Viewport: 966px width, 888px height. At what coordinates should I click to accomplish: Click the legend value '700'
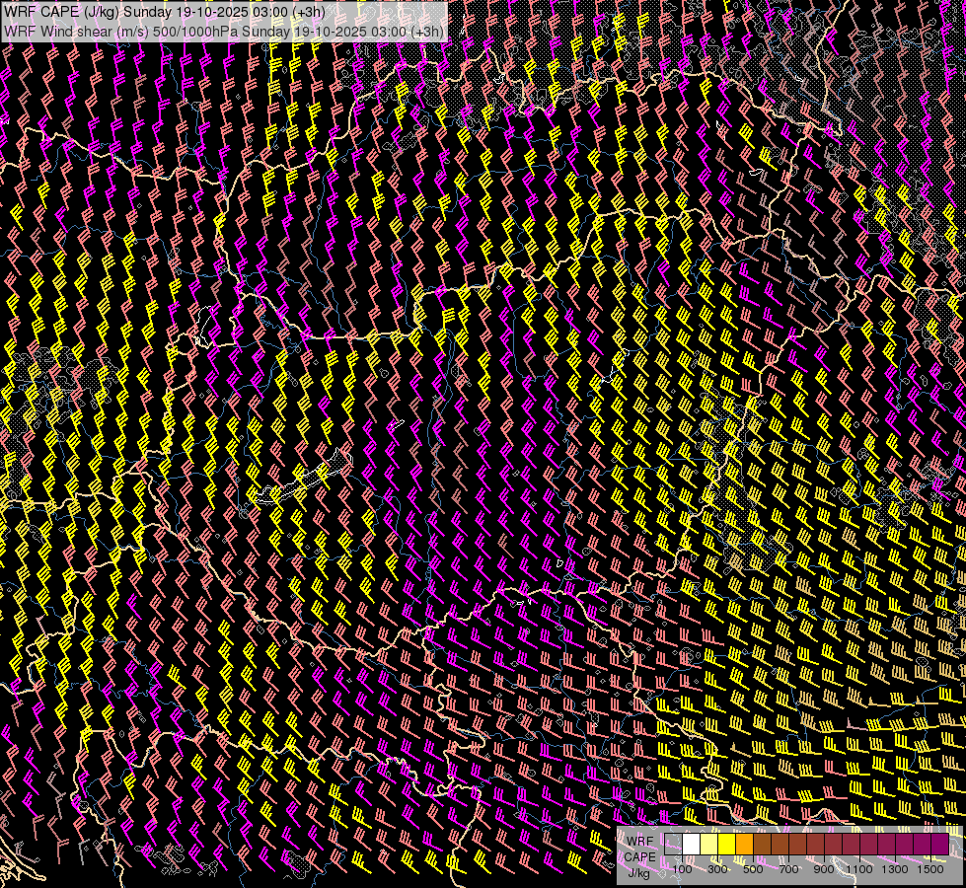pyautogui.click(x=788, y=869)
